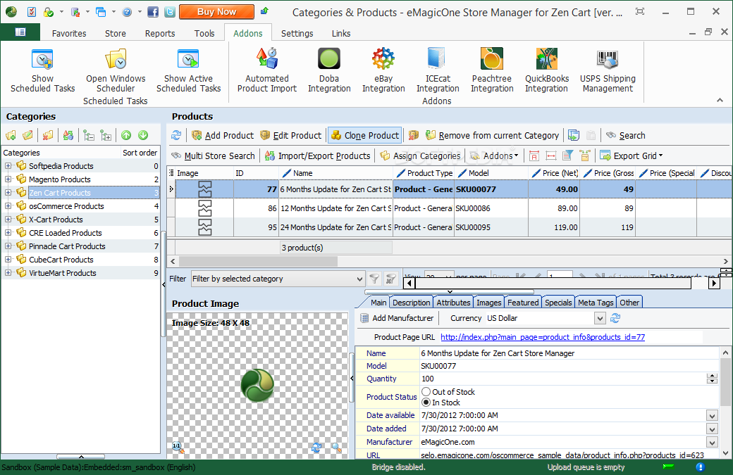Click Buy Now button

216,12
